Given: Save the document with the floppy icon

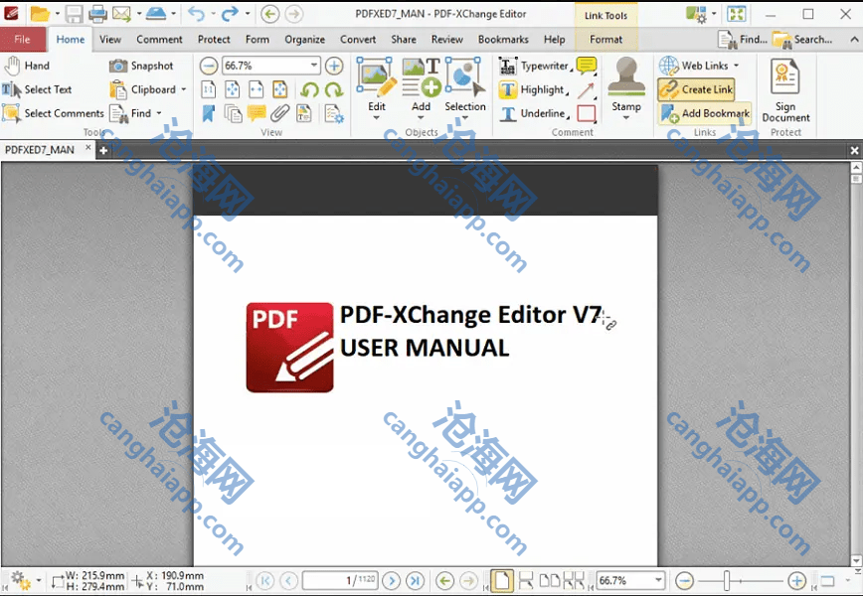Looking at the screenshot, I should click(x=74, y=14).
